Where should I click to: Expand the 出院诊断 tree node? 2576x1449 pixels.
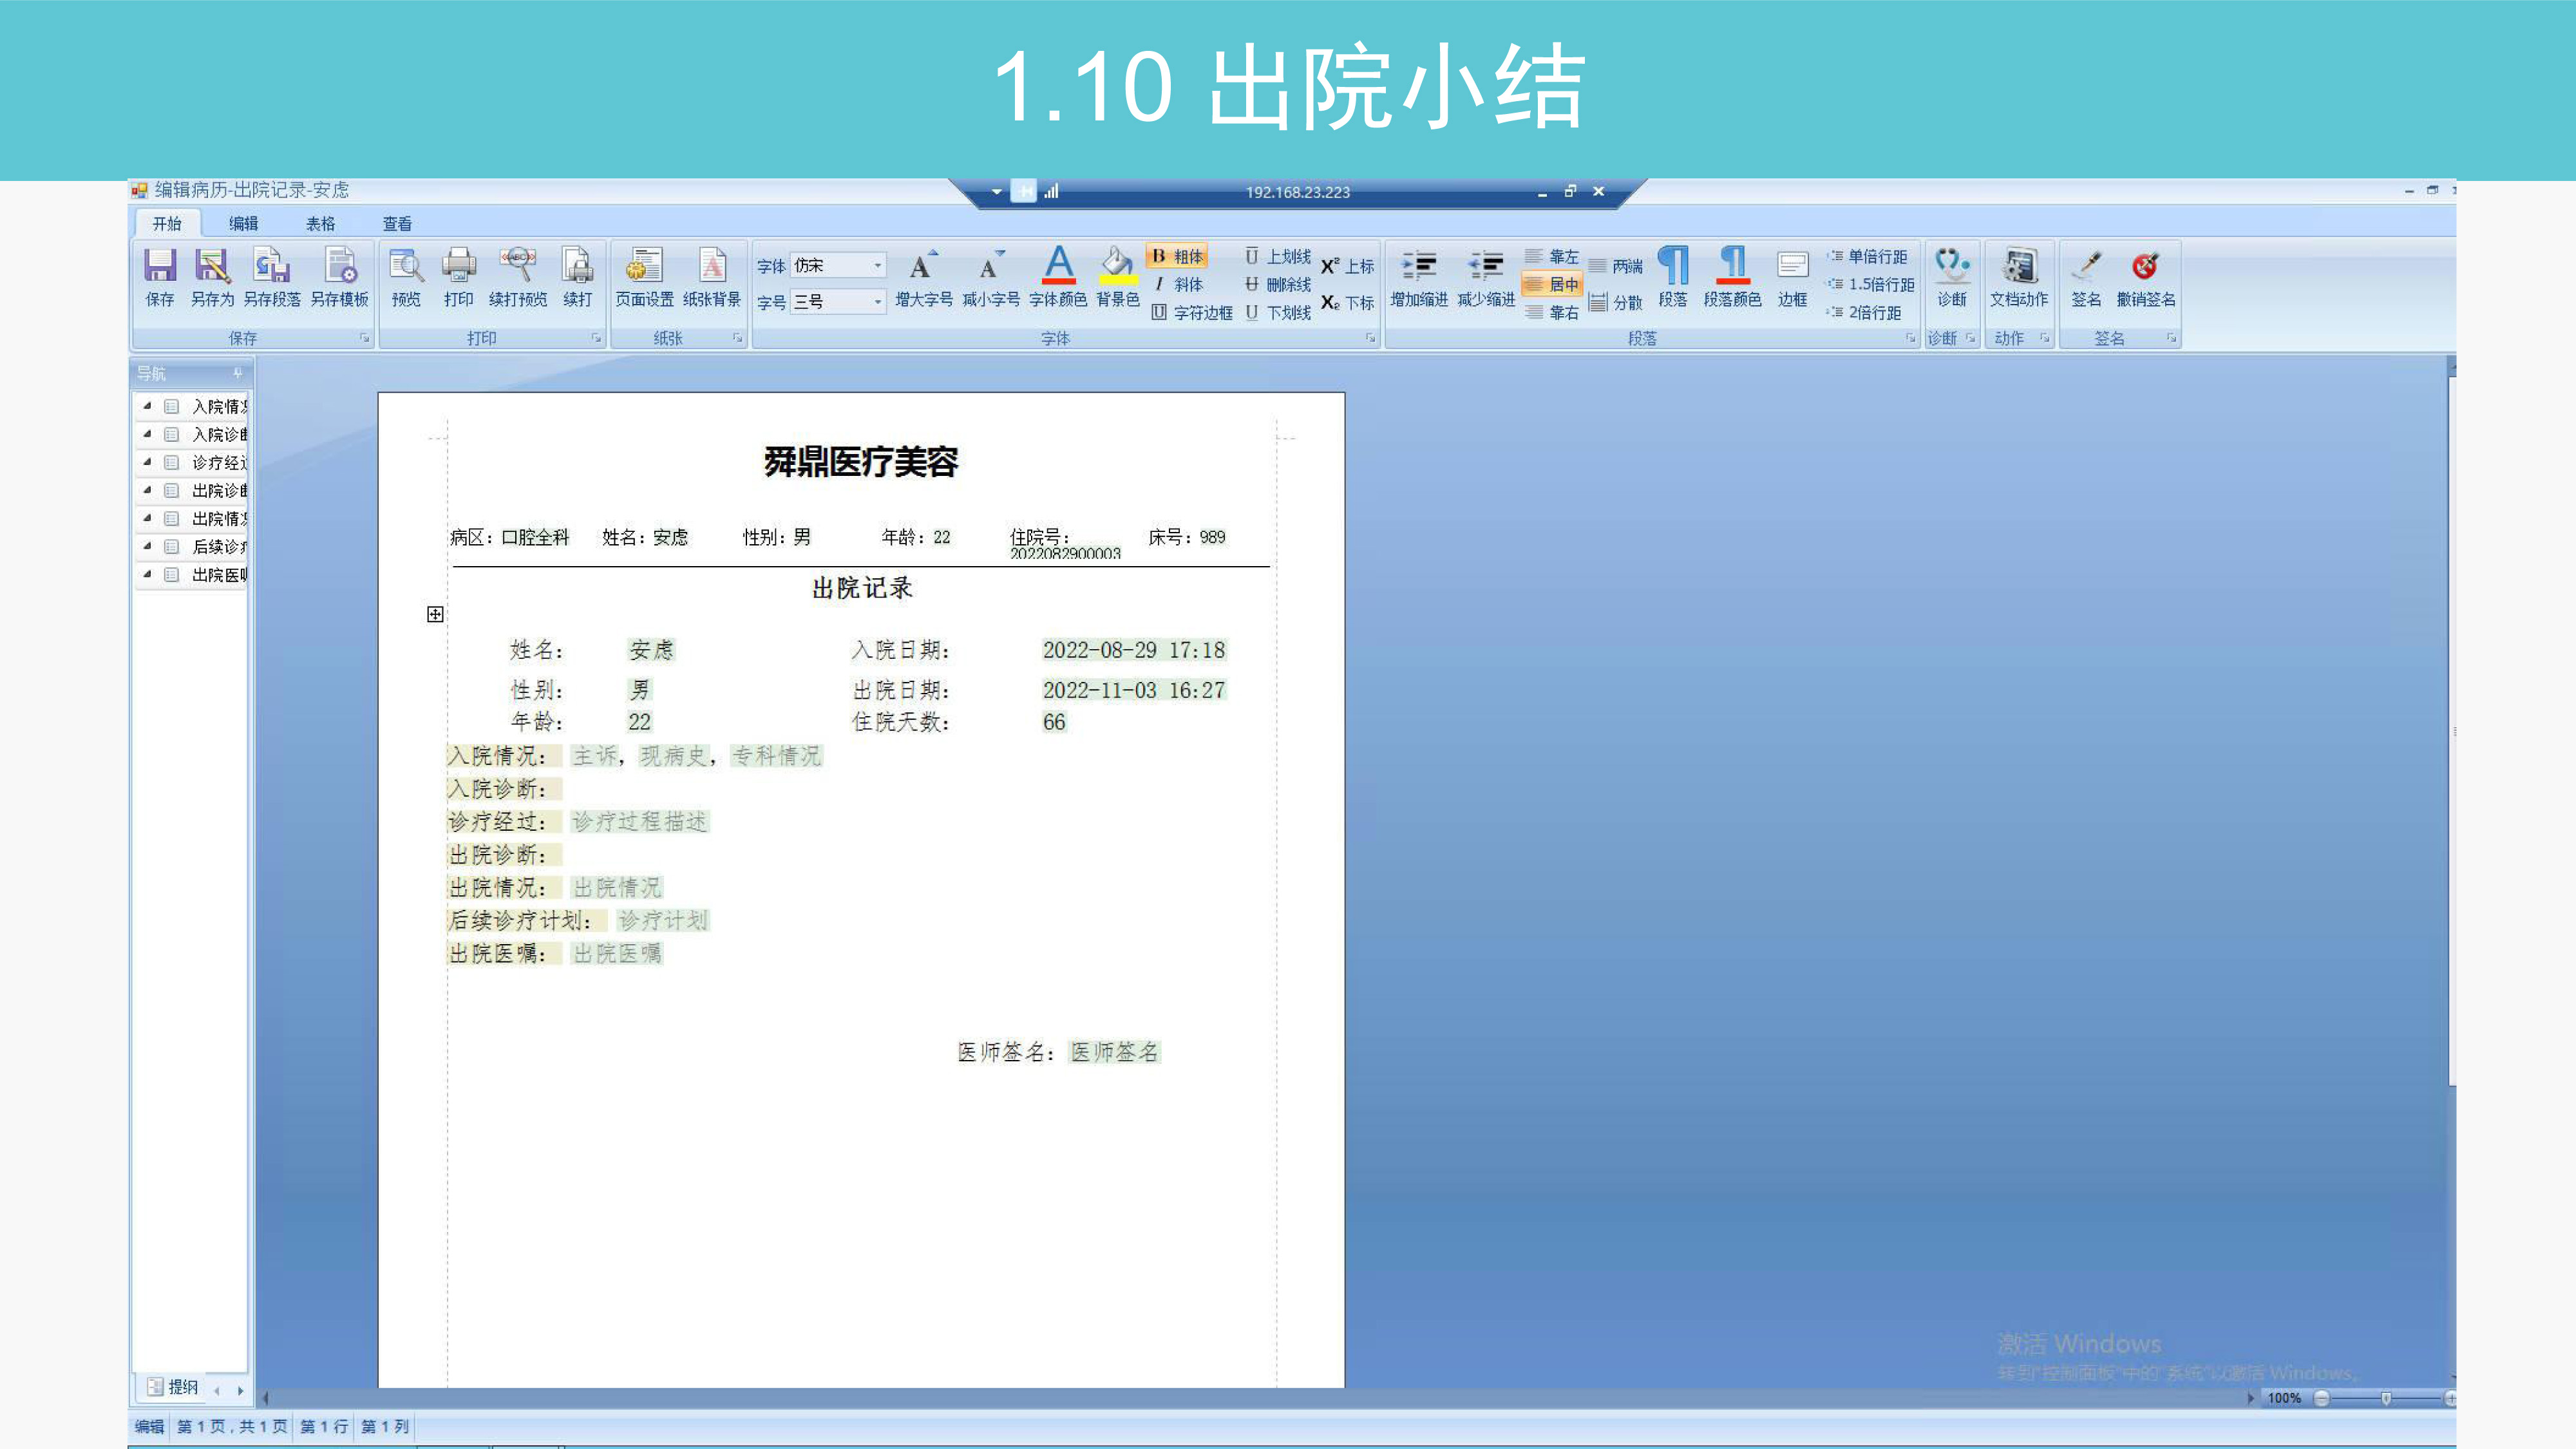[147, 490]
